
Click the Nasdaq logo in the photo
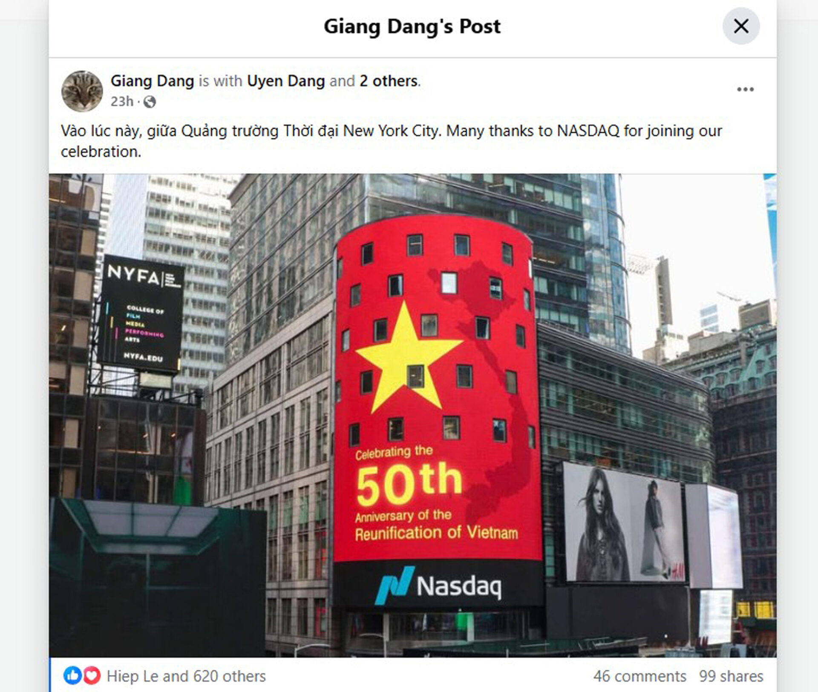click(438, 586)
